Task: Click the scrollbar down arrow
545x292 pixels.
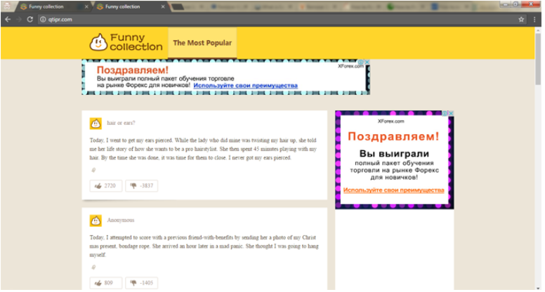Action: pos(538,288)
